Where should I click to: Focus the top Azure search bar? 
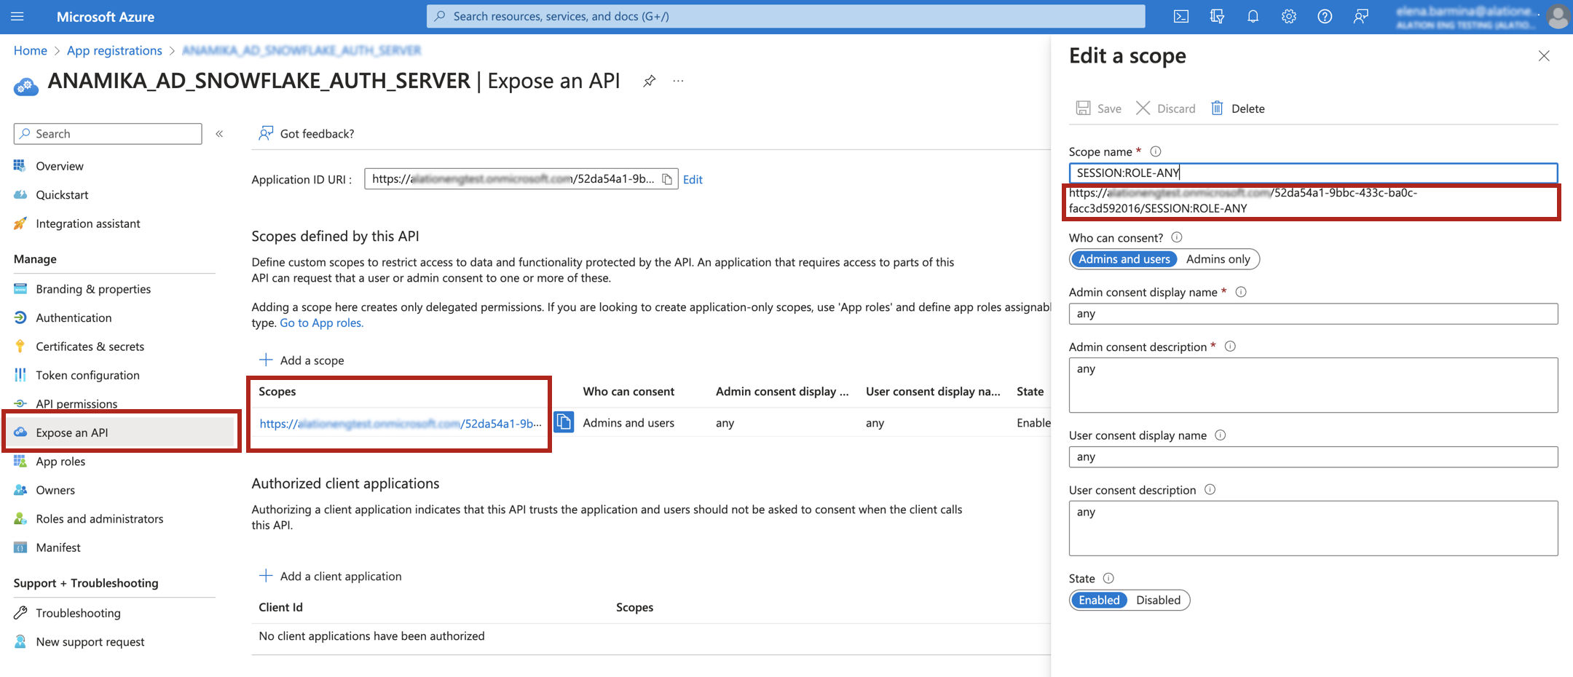(x=785, y=16)
